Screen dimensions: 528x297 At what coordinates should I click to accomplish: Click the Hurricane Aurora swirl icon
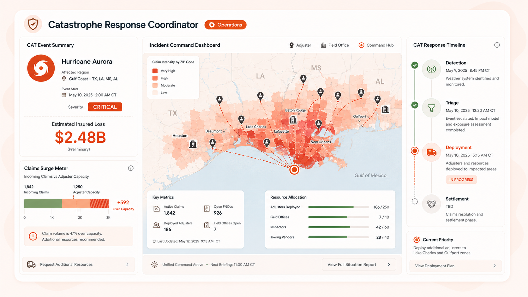41,68
